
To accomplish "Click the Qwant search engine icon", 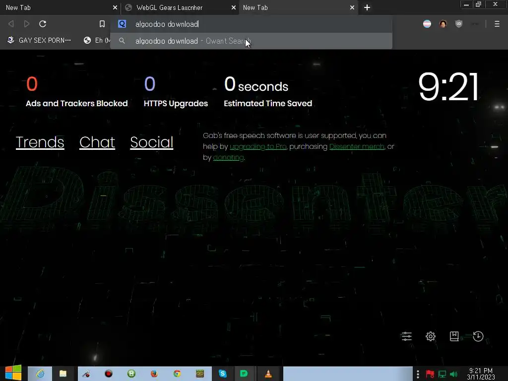I will pos(122,24).
